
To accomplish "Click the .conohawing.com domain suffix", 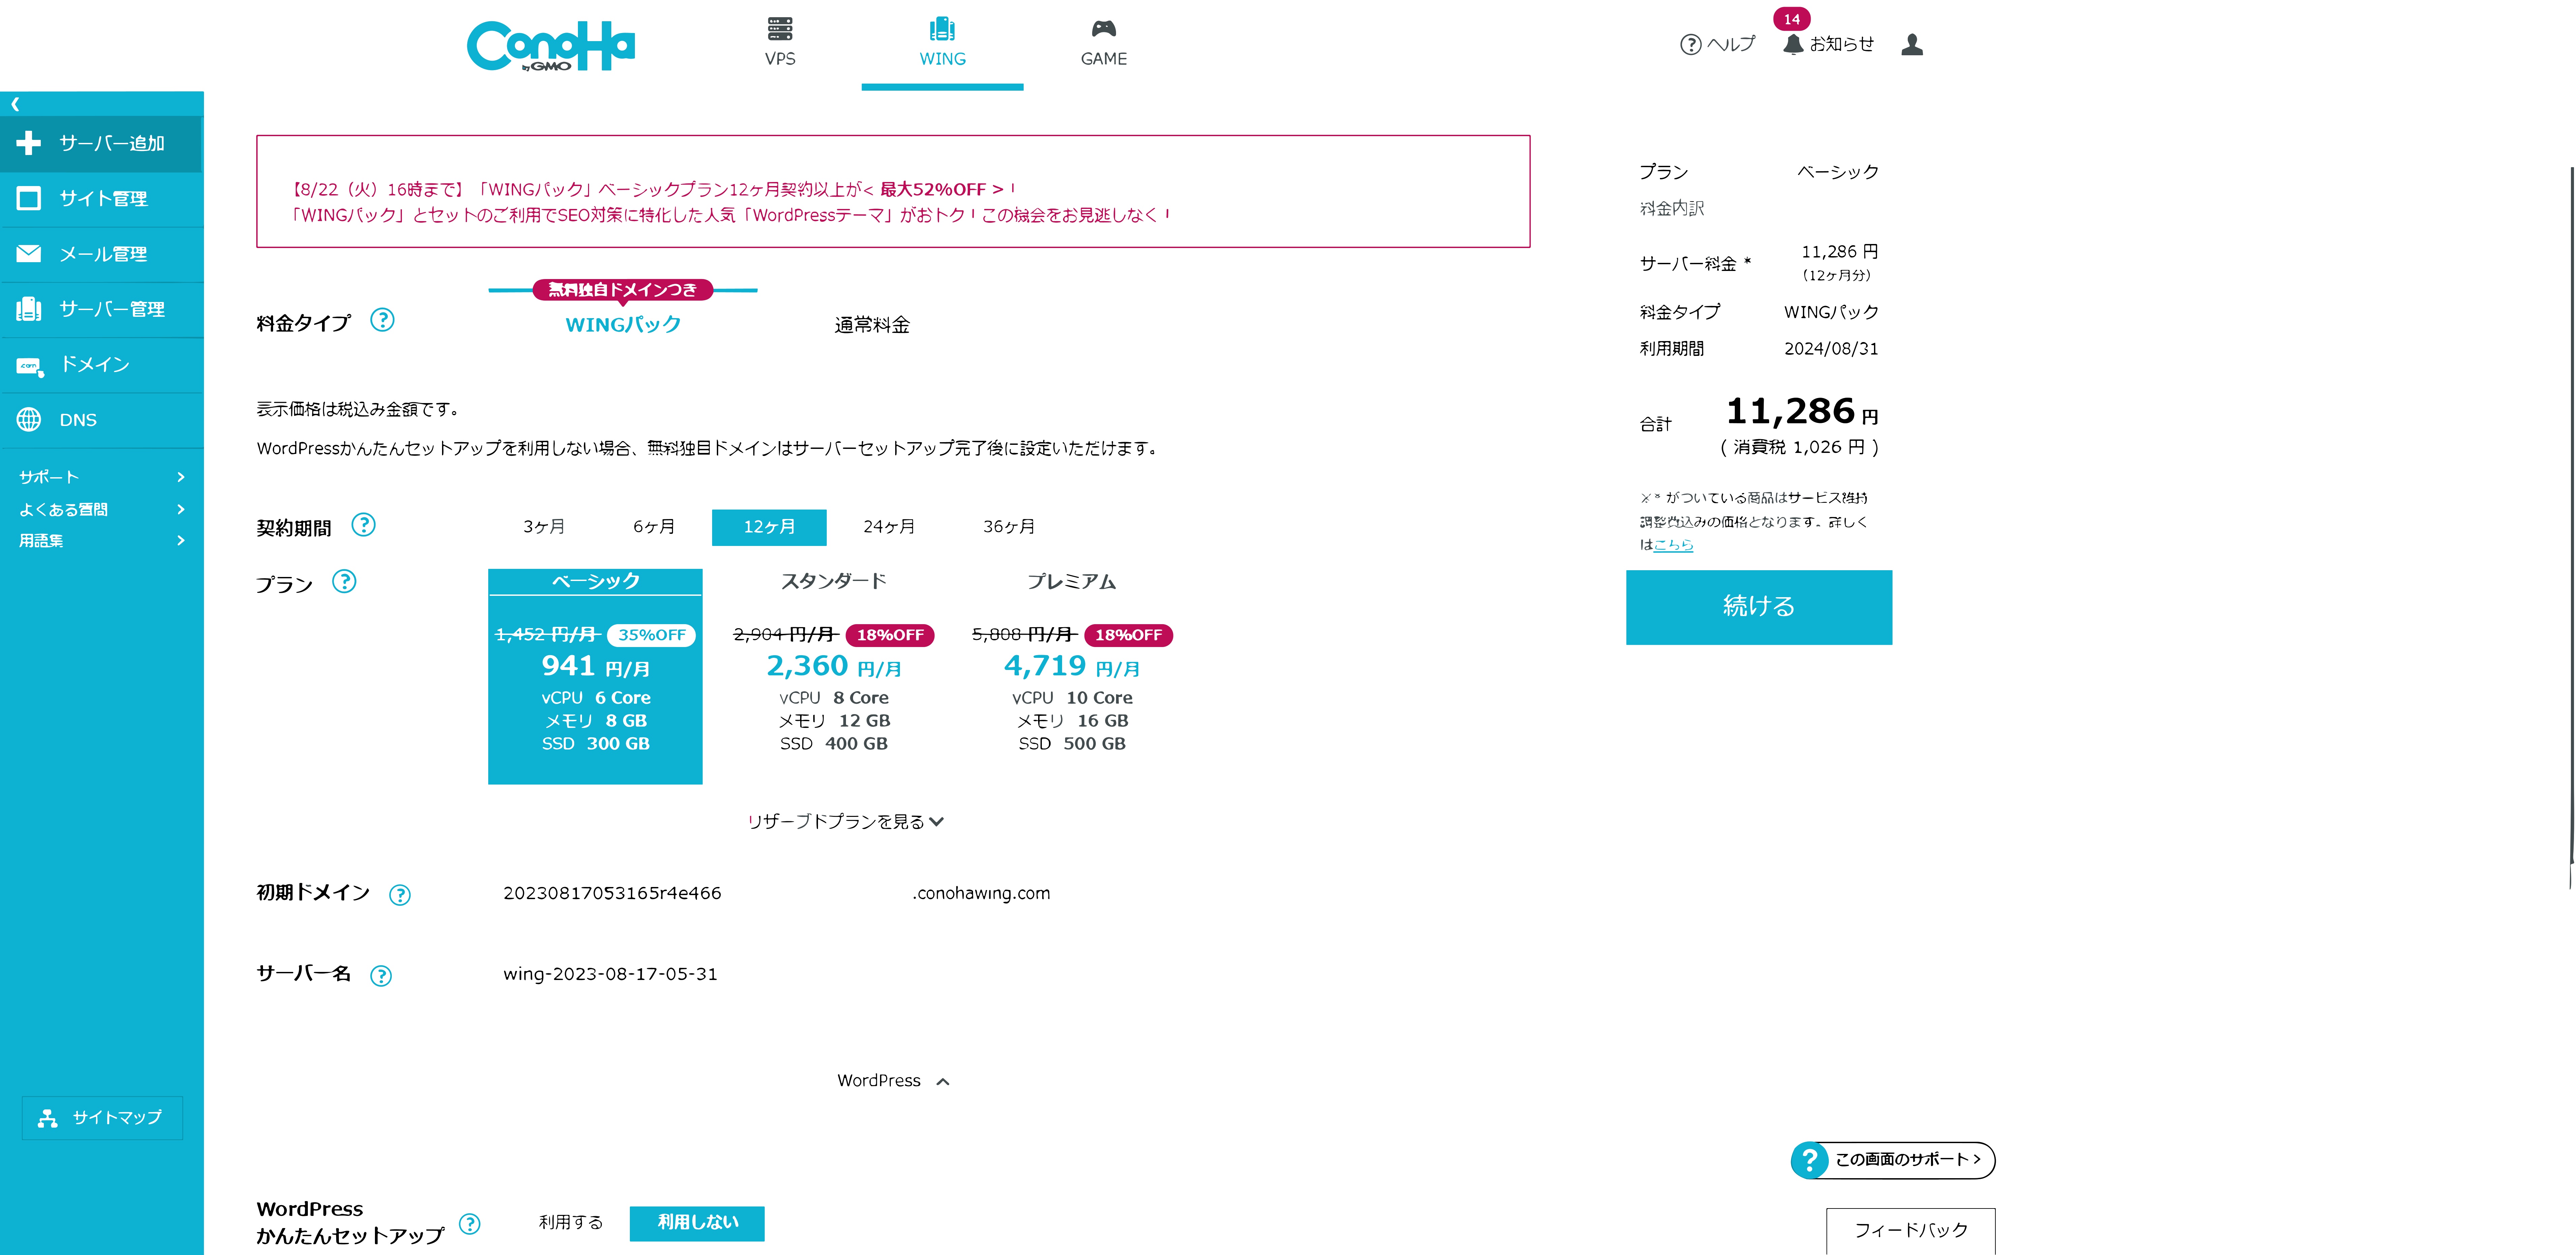I will point(981,893).
